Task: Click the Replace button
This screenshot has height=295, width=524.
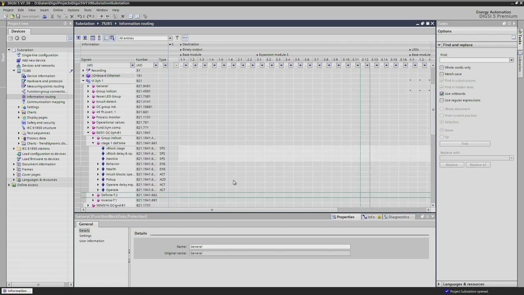Action: tap(452, 165)
